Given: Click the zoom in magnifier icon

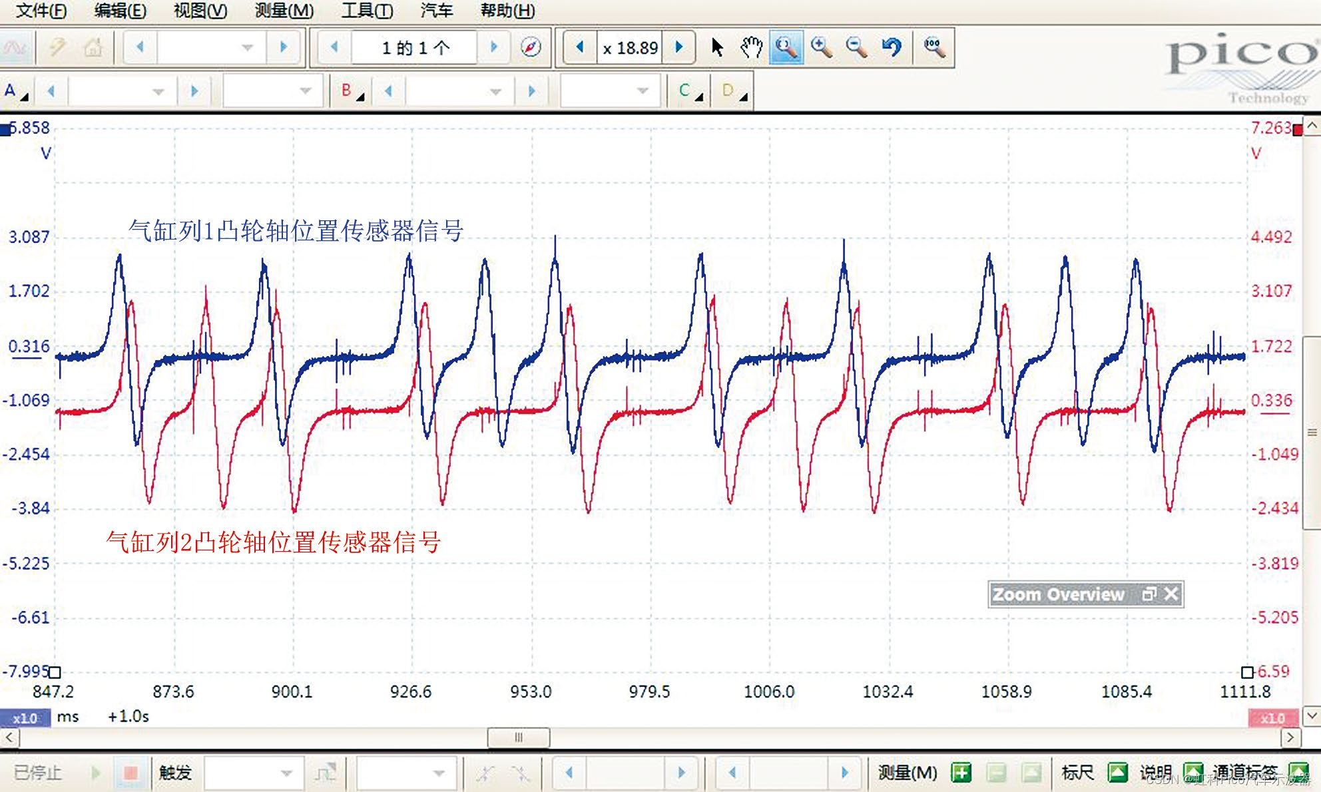Looking at the screenshot, I should tap(821, 47).
